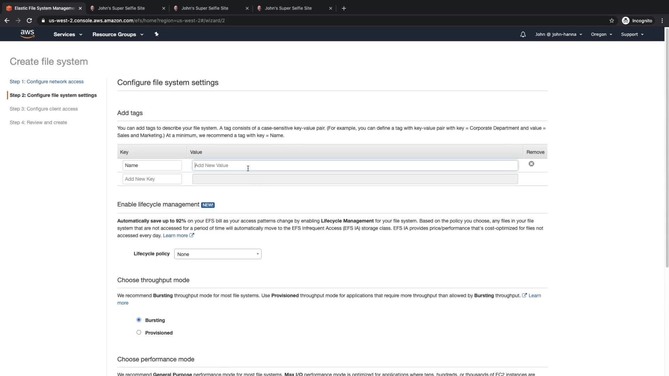Click the pin shortcut icon in navbar

pyautogui.click(x=156, y=34)
